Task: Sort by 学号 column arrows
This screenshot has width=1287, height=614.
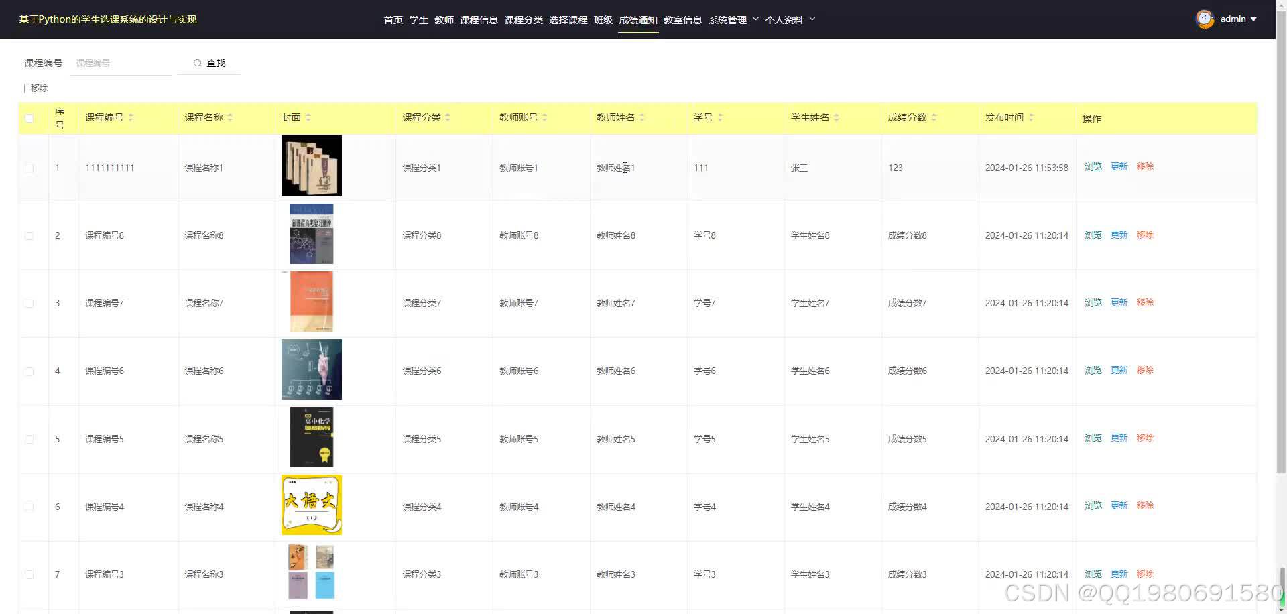Action: click(x=720, y=117)
